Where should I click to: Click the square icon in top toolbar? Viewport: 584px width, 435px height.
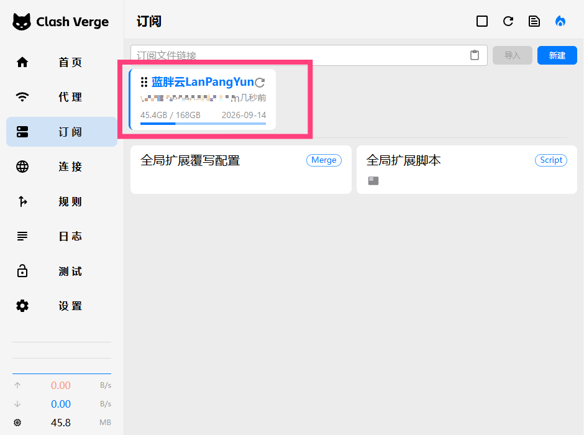pos(482,21)
